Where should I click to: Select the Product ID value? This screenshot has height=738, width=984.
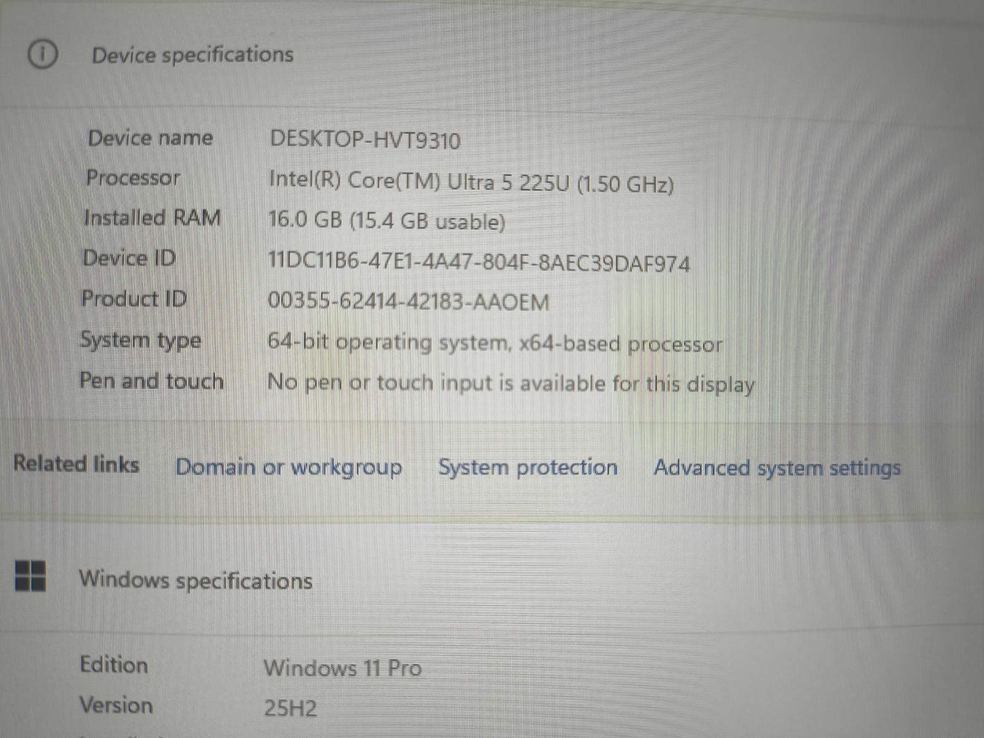pos(409,302)
